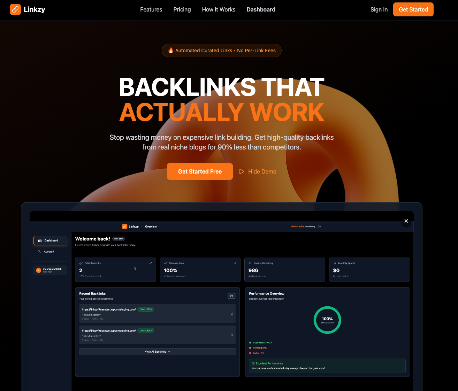Open How It Works in navigation
458x391 pixels.
point(219,9)
